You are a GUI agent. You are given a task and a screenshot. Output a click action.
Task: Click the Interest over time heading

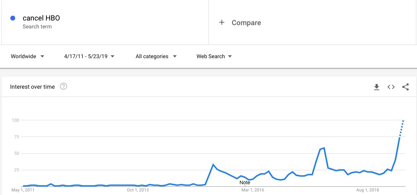[32, 87]
